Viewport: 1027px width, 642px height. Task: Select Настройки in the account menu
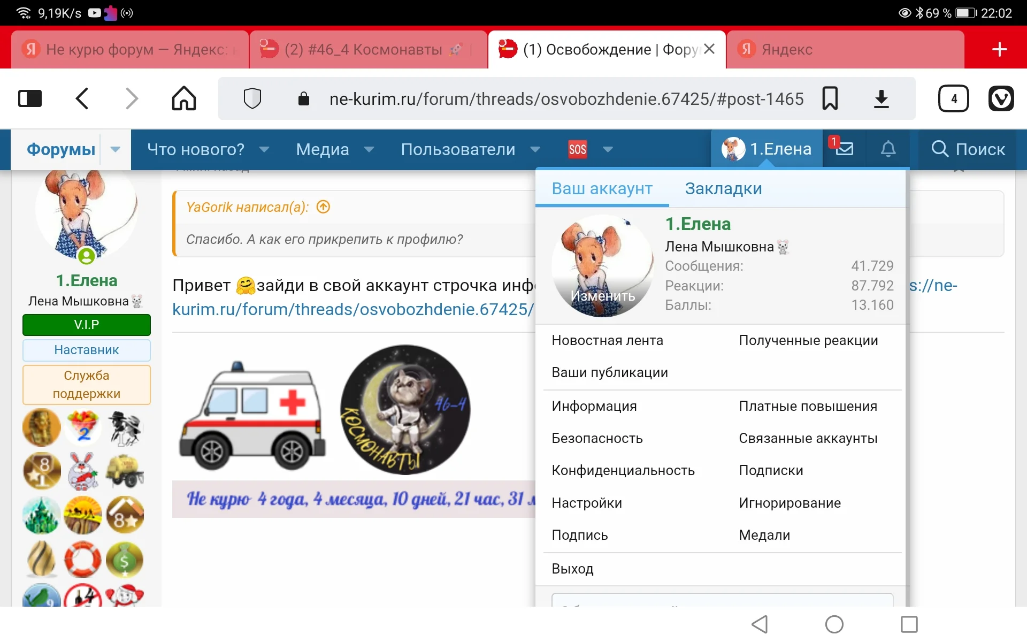[586, 503]
